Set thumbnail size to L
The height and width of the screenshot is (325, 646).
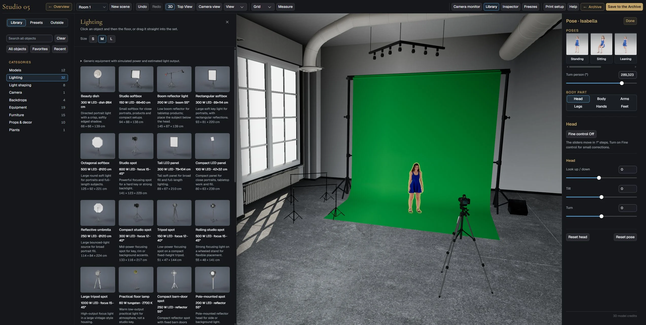coord(111,39)
